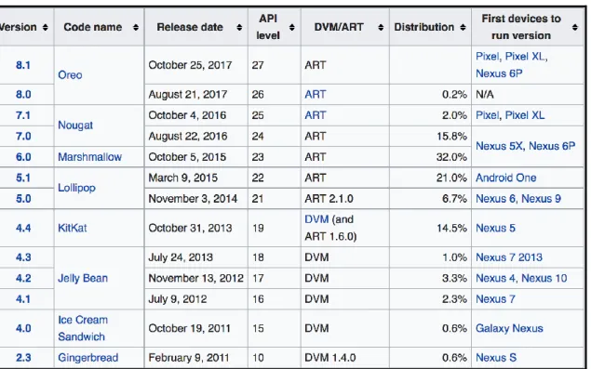Open the version 7.0 link
The height and width of the screenshot is (369, 591).
coord(23,137)
